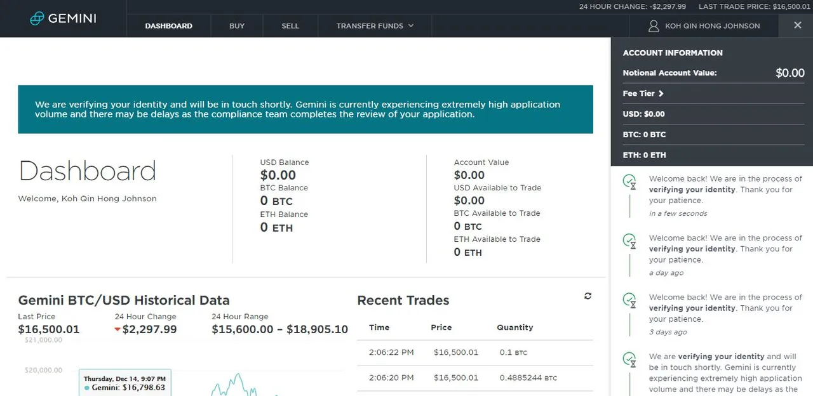This screenshot has height=396, width=813.
Task: Click the ETH: 0 ETH row in account panel
Action: (x=713, y=155)
